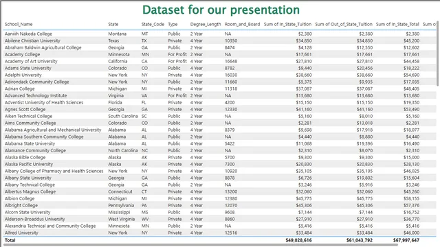This screenshot has height=247, width=440.
Task: Sort by Sum of In_State_Tuition header
Action: click(x=287, y=25)
